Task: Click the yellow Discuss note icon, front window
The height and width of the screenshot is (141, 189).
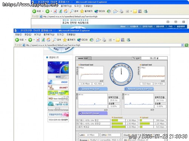Action: click(x=118, y=40)
